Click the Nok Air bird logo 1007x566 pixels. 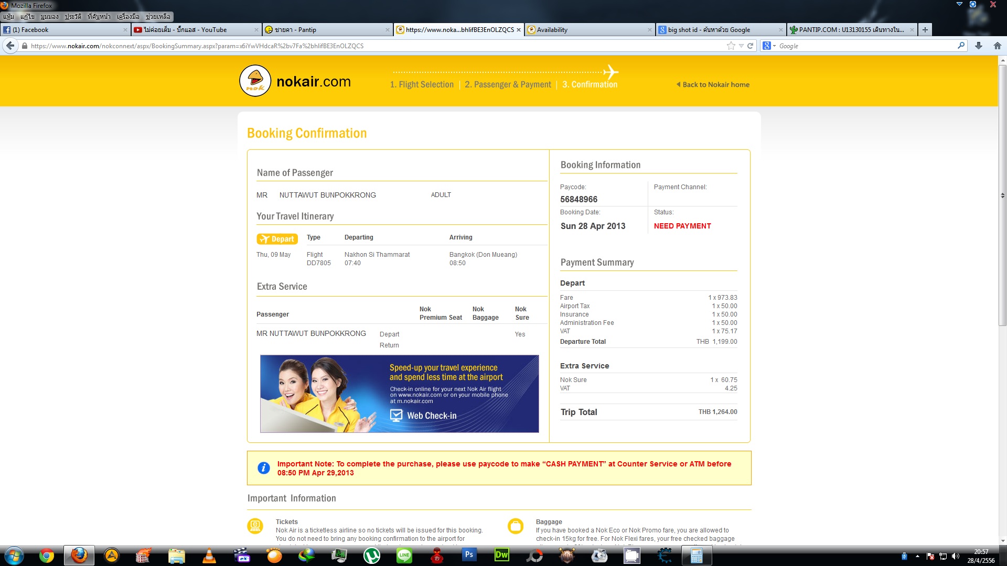point(255,81)
